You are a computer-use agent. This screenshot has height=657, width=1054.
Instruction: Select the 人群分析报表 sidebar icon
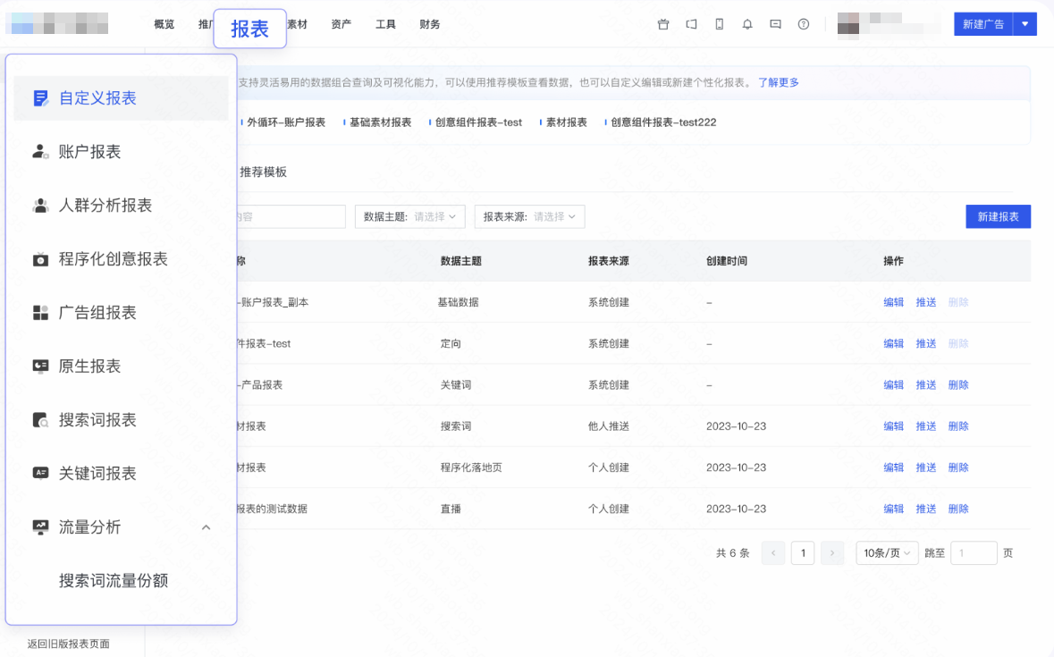point(38,205)
